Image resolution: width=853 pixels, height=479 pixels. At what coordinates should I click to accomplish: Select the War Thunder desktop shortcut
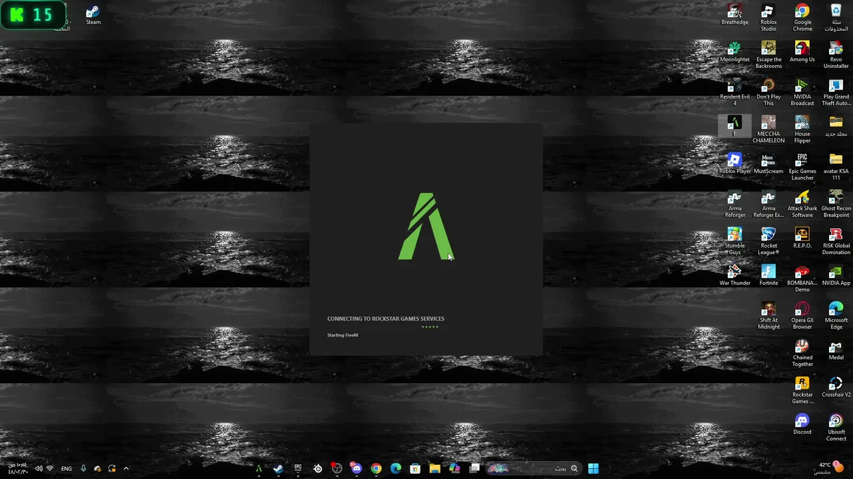tap(734, 275)
